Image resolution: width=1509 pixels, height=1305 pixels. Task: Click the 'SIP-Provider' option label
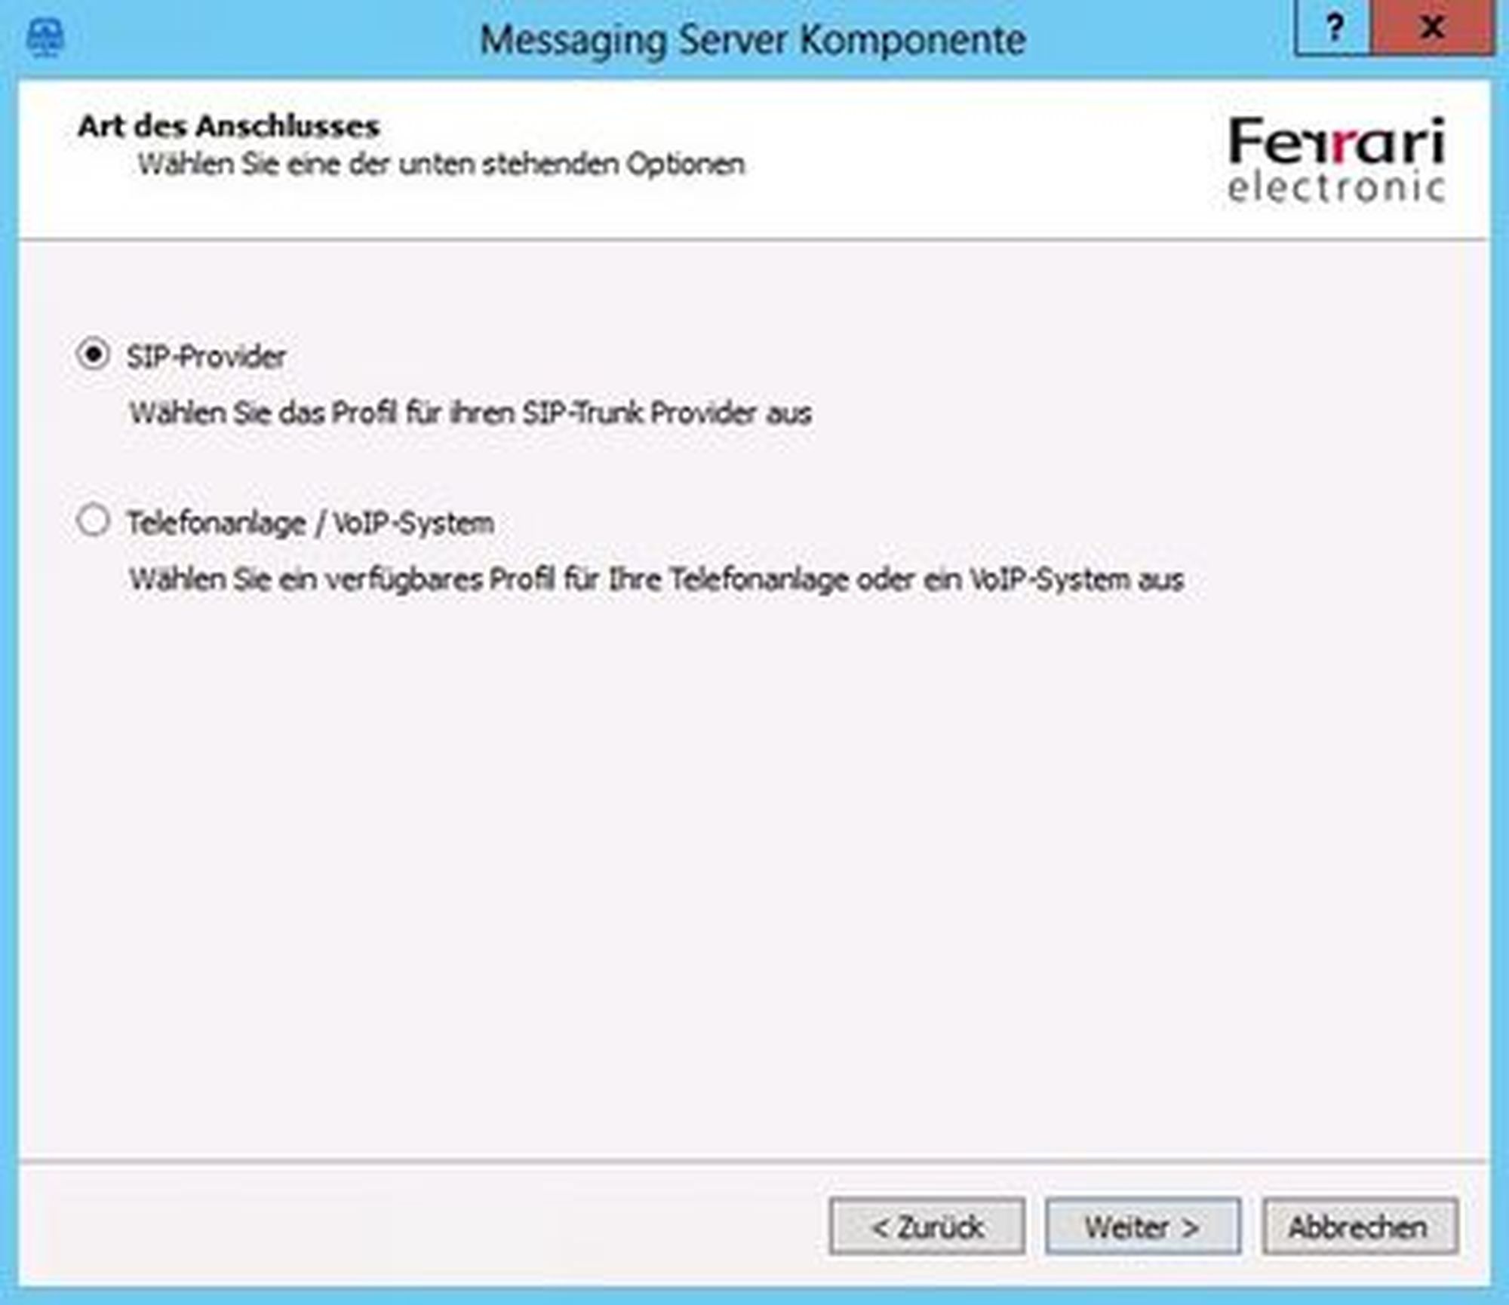coord(206,357)
